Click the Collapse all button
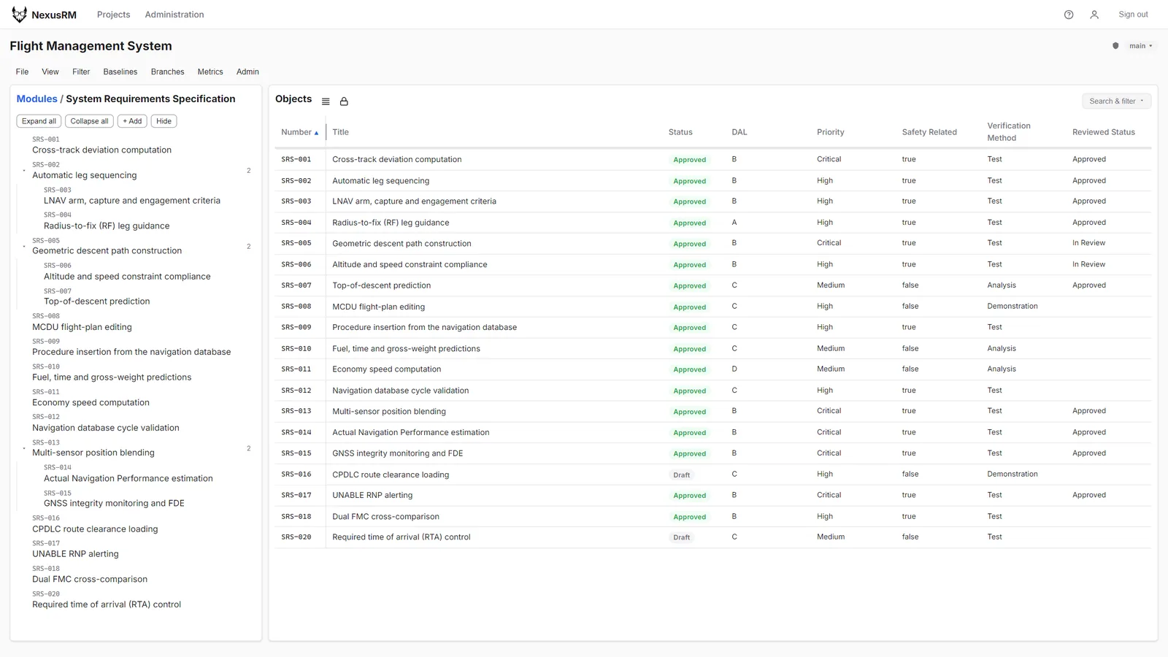 [89, 121]
